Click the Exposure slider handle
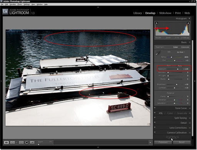 click(x=178, y=69)
